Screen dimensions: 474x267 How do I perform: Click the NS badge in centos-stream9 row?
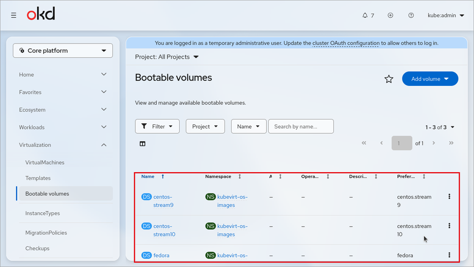(210, 197)
